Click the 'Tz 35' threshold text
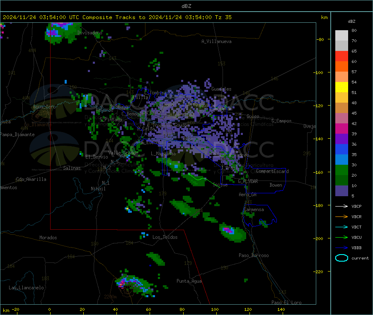Screen dimensions: 373x315 pyautogui.click(x=223, y=17)
